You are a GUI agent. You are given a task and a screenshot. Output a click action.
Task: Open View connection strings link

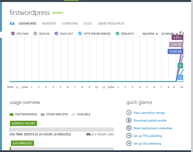coord(149,113)
